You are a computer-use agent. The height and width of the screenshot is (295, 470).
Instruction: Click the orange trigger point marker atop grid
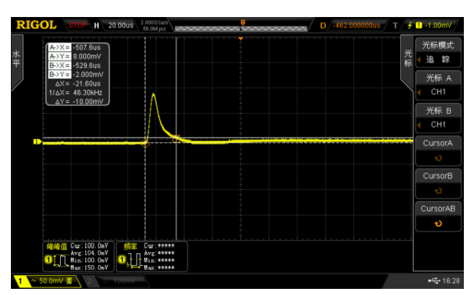point(241,39)
